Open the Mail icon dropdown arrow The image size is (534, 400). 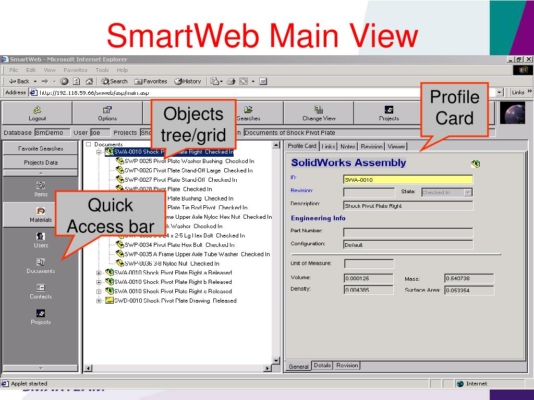coord(221,82)
